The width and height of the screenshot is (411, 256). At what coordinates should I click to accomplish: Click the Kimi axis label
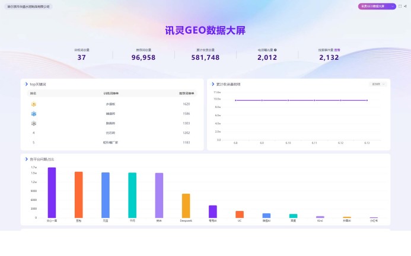click(320, 221)
